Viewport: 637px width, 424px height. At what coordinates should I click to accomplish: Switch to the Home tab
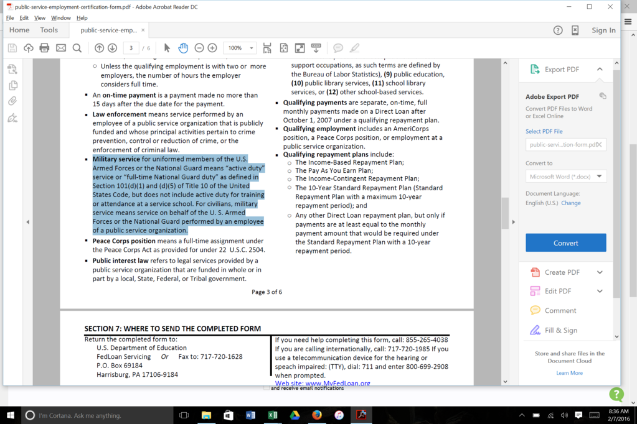19,30
